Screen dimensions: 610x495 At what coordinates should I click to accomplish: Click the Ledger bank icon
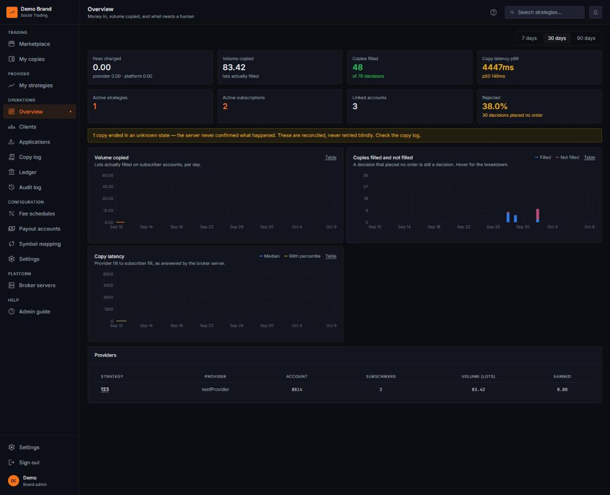coord(12,172)
